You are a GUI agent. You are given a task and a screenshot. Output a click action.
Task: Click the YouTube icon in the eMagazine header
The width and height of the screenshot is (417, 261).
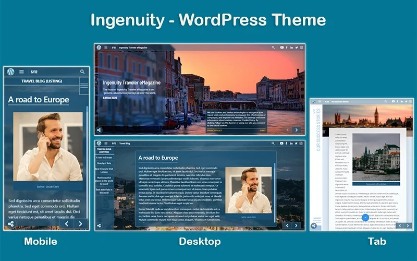pos(282,48)
